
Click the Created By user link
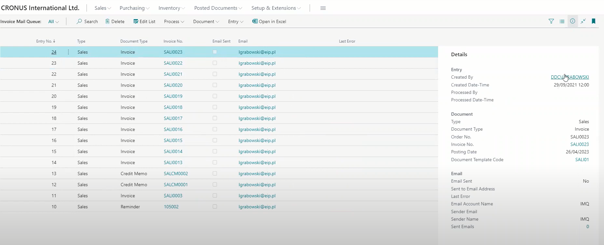pyautogui.click(x=570, y=77)
